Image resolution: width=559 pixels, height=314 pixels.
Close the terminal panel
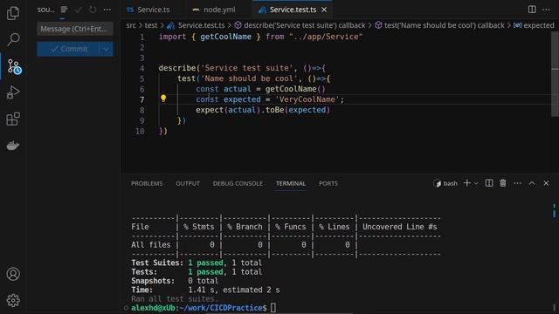click(x=546, y=183)
